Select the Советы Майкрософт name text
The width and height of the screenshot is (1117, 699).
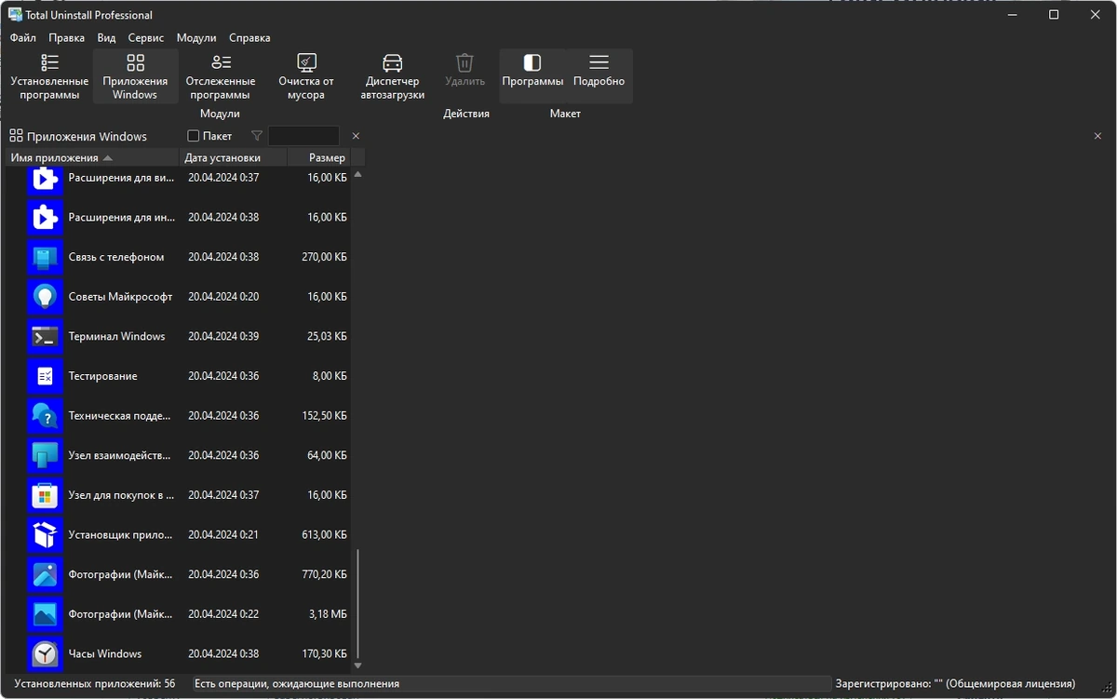click(x=121, y=297)
